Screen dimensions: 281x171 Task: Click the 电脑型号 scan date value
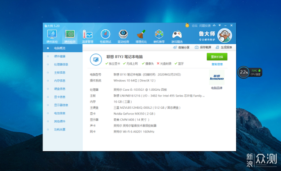pyautogui.click(x=147, y=75)
